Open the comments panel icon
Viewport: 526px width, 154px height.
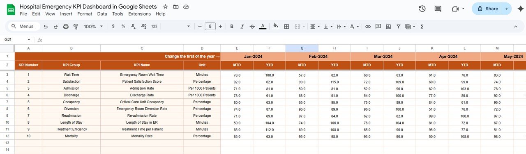click(438, 9)
